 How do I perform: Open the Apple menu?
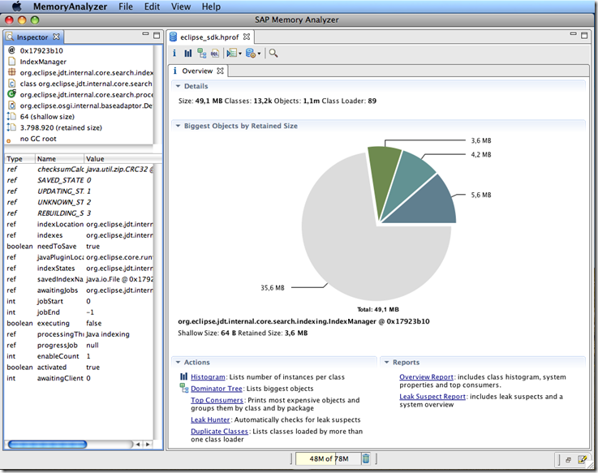[16, 6]
